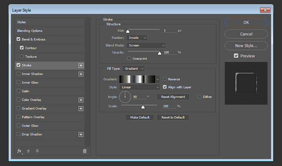Add another Inner Shadow with plus icon

tap(81, 74)
